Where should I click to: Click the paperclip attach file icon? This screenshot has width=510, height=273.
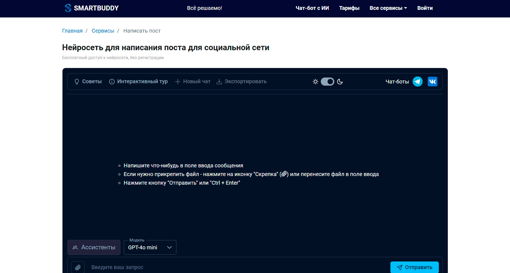click(78, 267)
